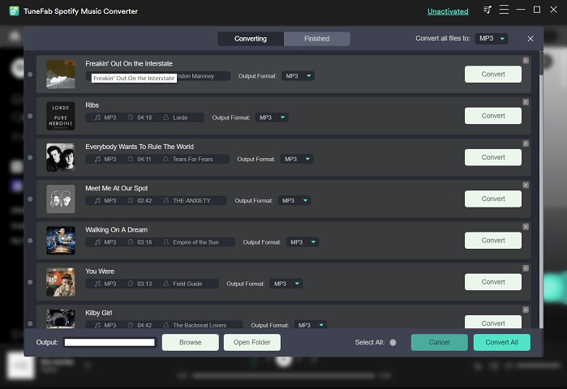Viewport: 567px width, 389px height.
Task: Click the Tears For Fears album cover
Action: coord(61,157)
